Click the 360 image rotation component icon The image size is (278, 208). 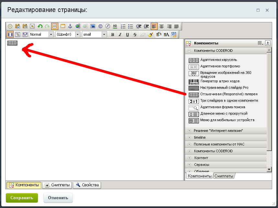click(193, 74)
